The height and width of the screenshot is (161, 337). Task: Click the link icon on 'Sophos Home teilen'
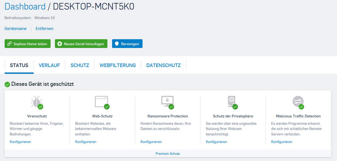(x=9, y=44)
